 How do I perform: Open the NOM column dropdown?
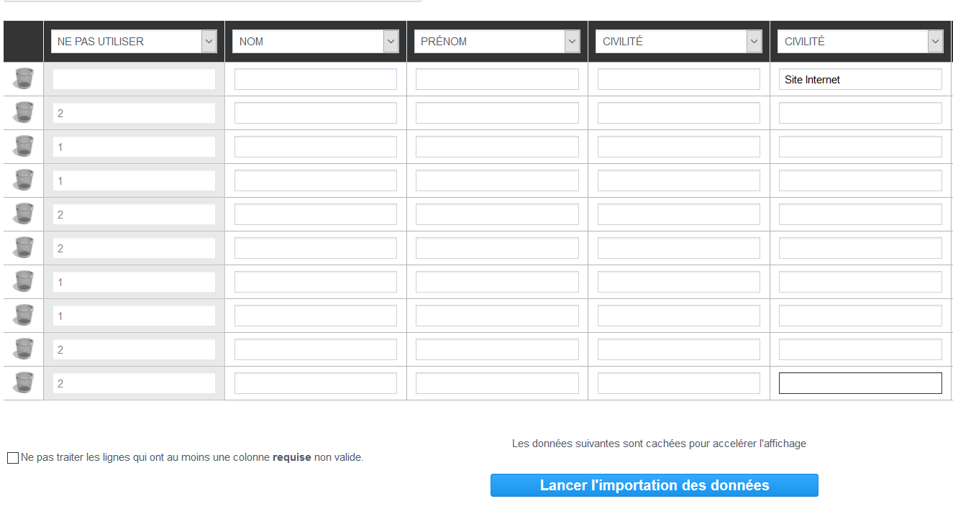pyautogui.click(x=390, y=41)
